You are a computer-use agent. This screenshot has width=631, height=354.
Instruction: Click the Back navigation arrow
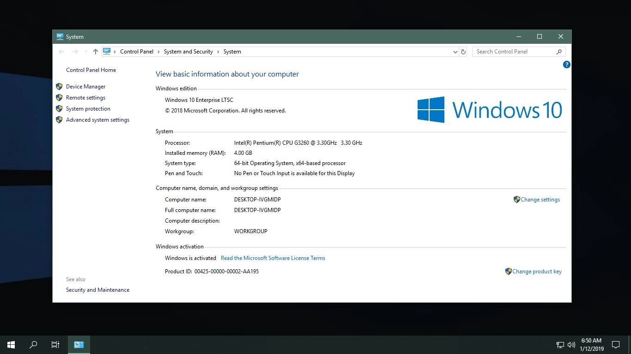61,52
